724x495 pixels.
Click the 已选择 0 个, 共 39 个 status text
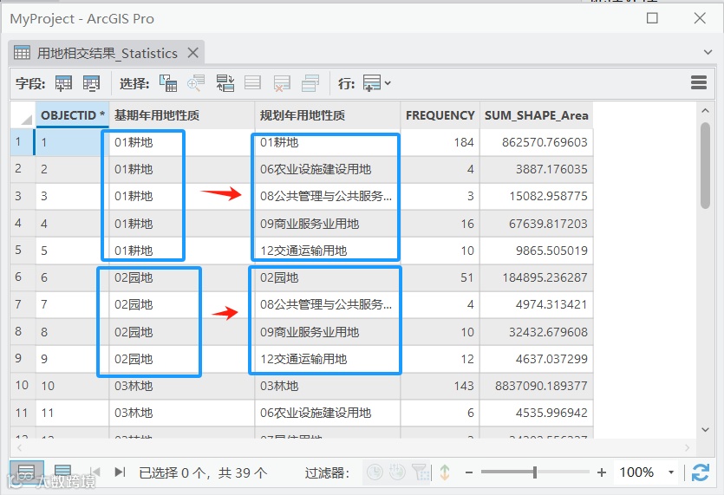203,472
